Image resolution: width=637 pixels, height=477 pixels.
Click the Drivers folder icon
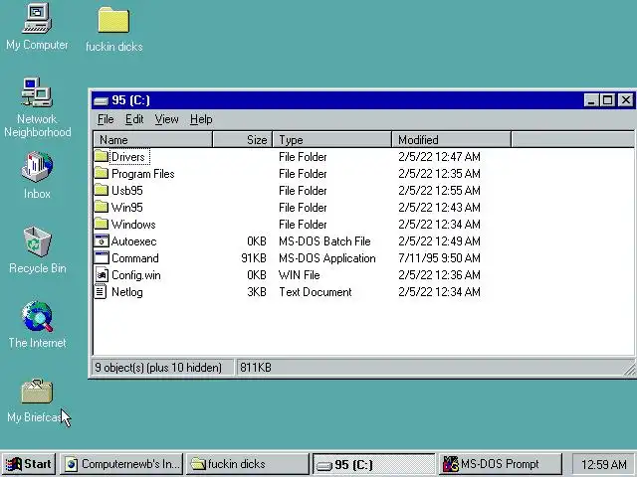pyautogui.click(x=102, y=157)
